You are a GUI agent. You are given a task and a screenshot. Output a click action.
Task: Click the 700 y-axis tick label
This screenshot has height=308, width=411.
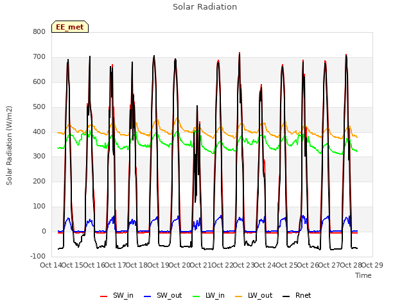coord(39,57)
